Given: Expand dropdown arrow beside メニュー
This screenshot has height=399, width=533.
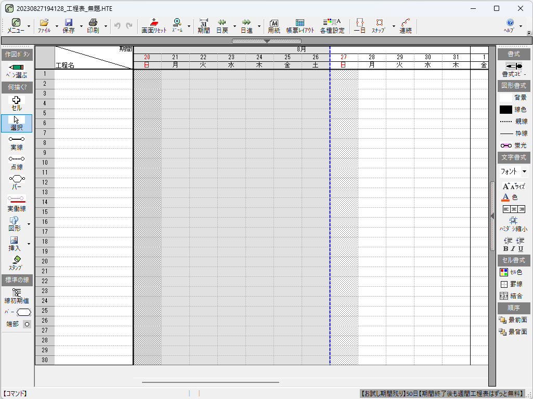Looking at the screenshot, I should pos(29,26).
